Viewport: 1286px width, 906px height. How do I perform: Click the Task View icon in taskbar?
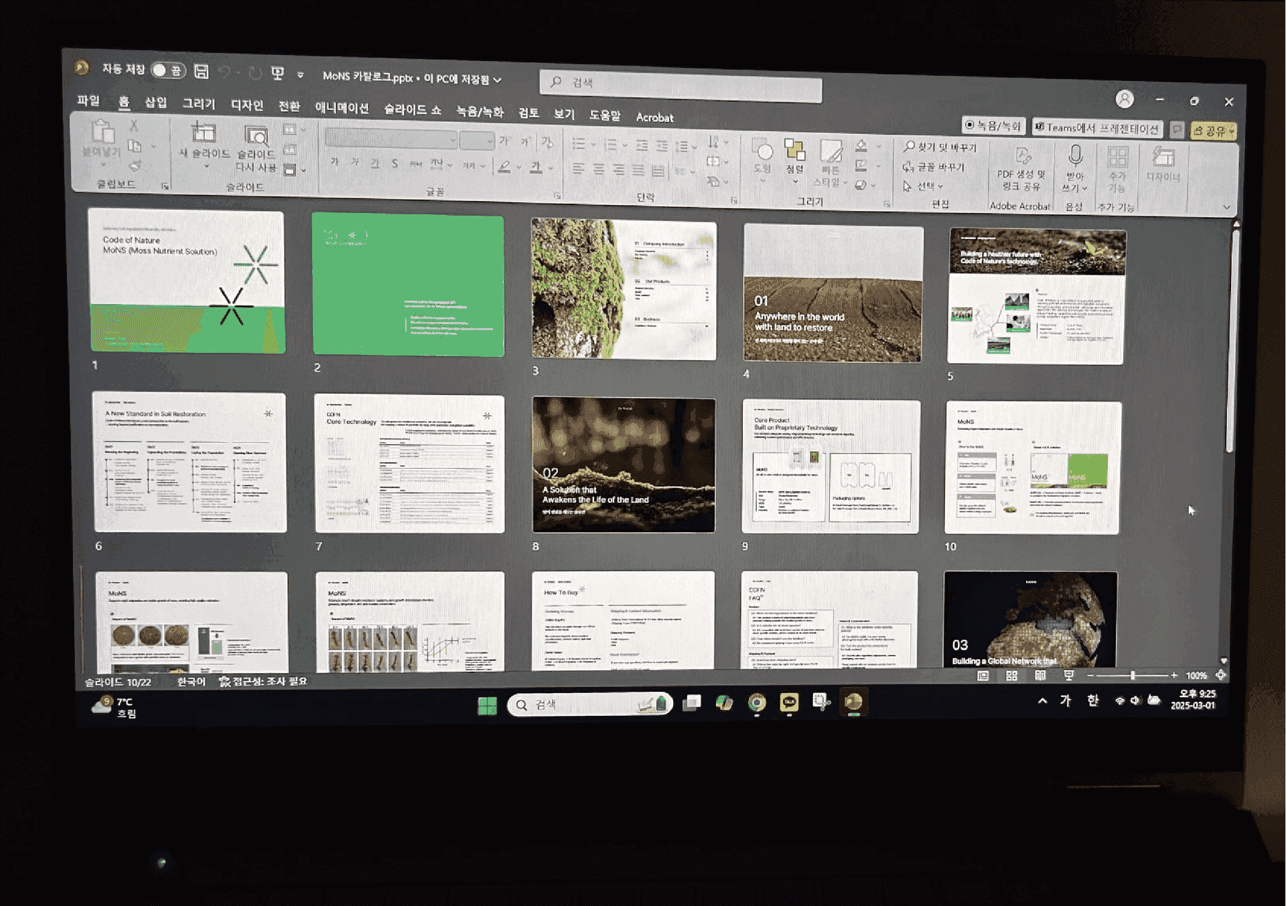691,702
